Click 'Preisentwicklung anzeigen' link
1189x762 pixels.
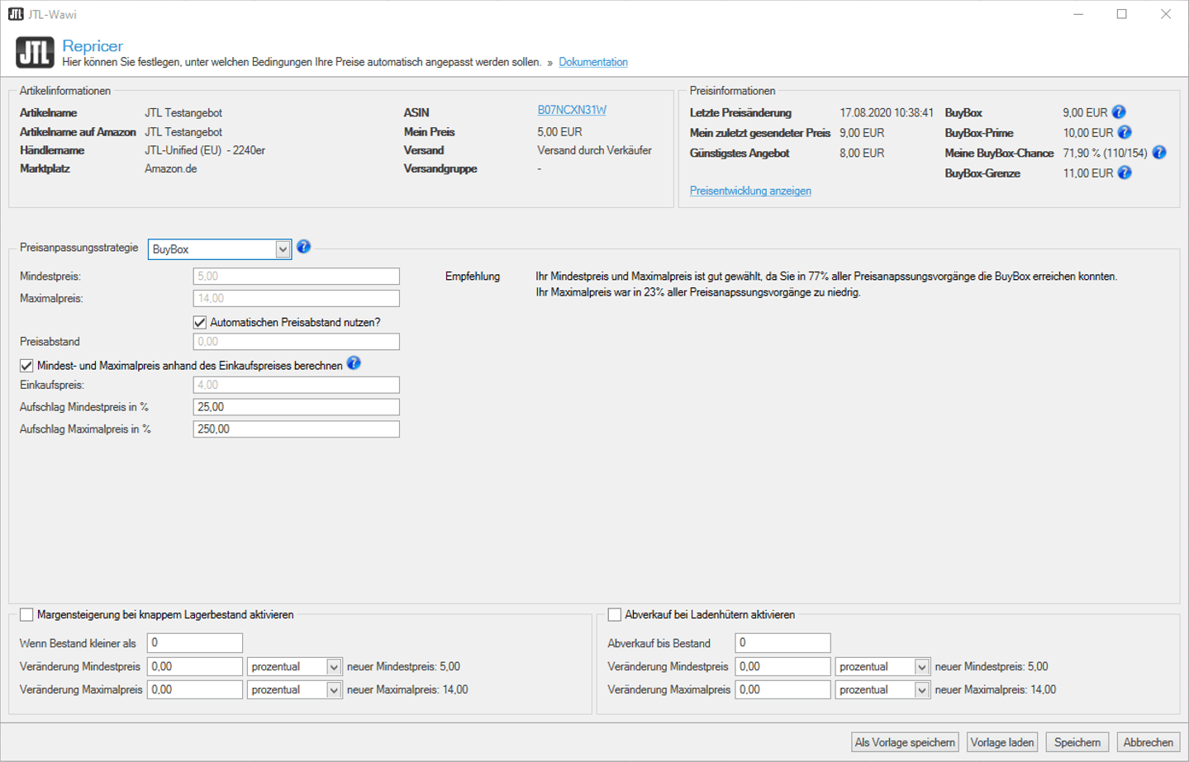tap(750, 191)
